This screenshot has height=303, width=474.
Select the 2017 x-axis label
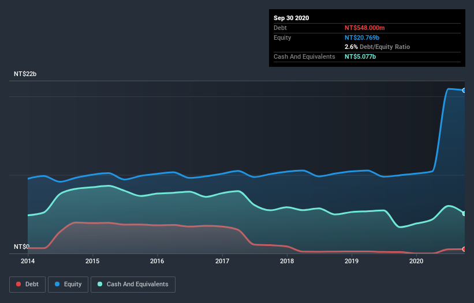pos(222,261)
